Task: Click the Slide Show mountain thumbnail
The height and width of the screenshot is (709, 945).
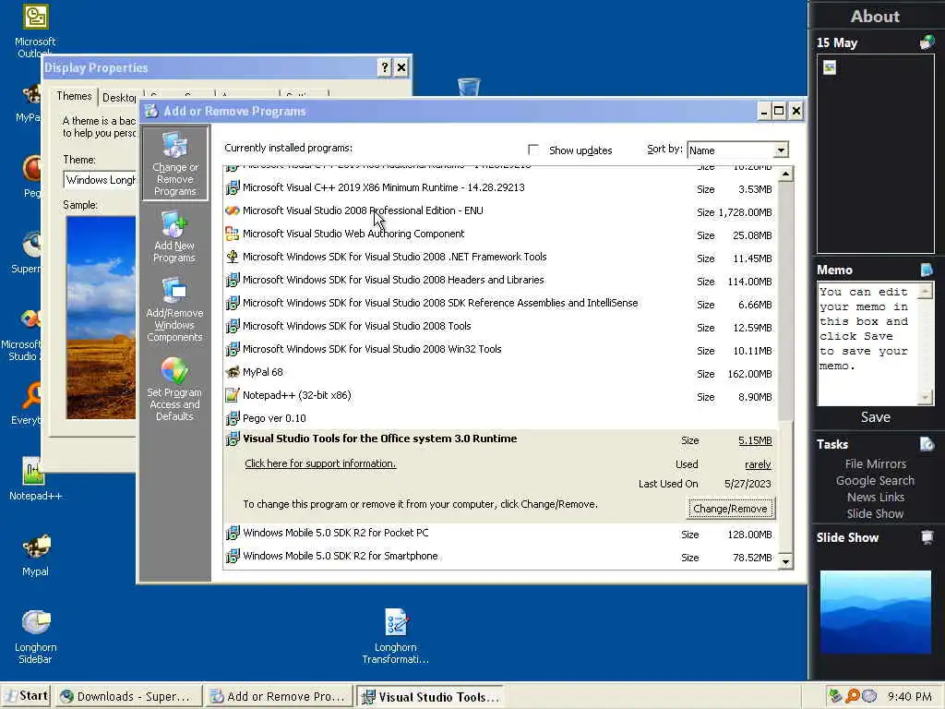Action: [x=876, y=612]
